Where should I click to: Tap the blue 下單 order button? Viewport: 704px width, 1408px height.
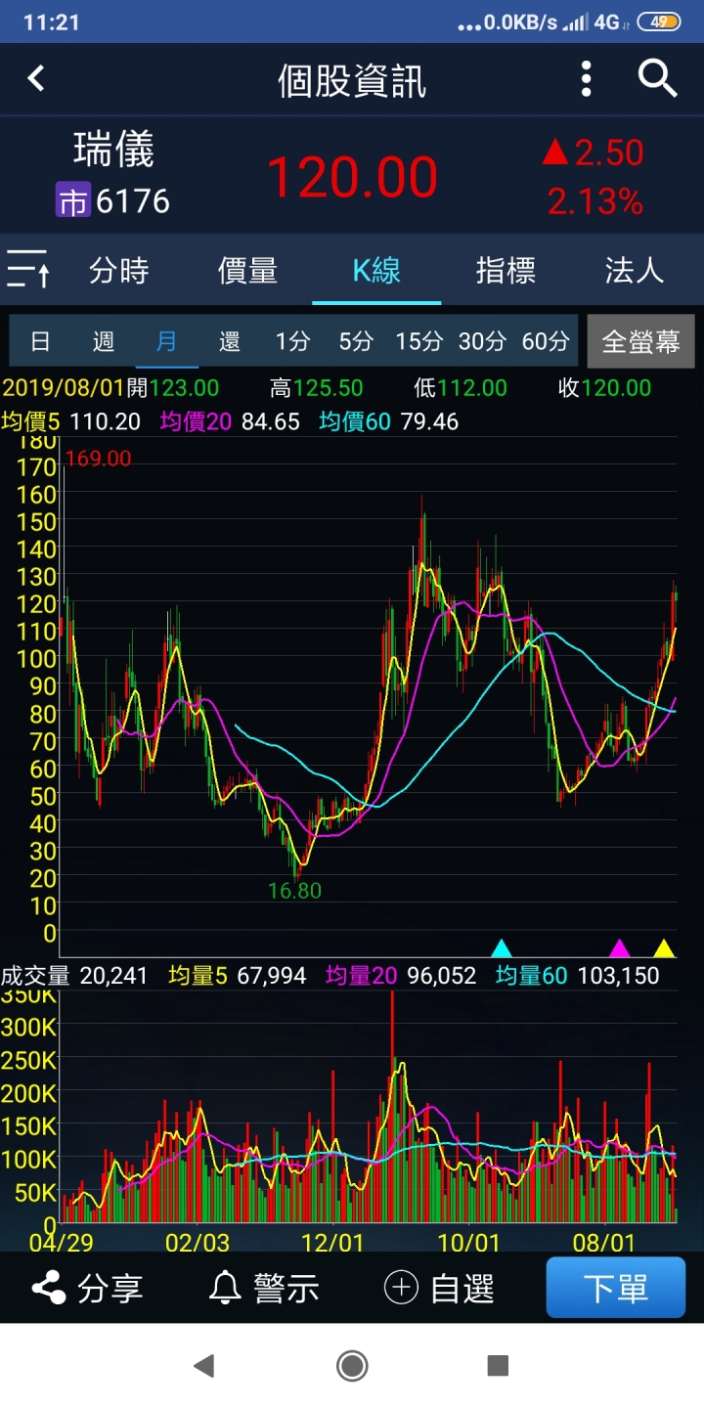(616, 1288)
